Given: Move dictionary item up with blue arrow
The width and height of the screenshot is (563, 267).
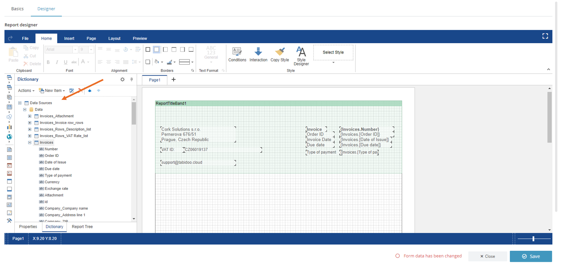Looking at the screenshot, I should coord(90,91).
